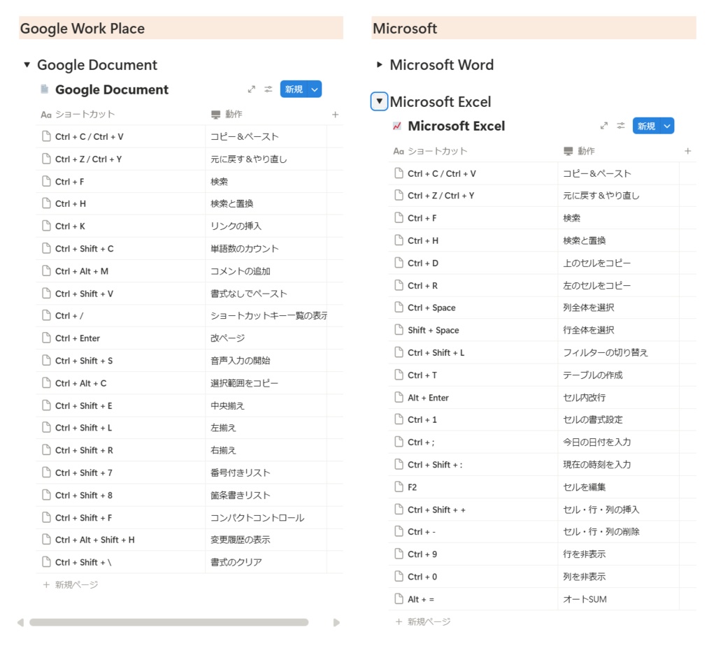Click the page icon beside the Alt + Enter row

399,397
